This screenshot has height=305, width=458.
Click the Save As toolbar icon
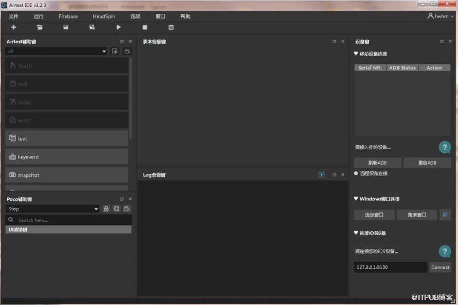tap(92, 27)
